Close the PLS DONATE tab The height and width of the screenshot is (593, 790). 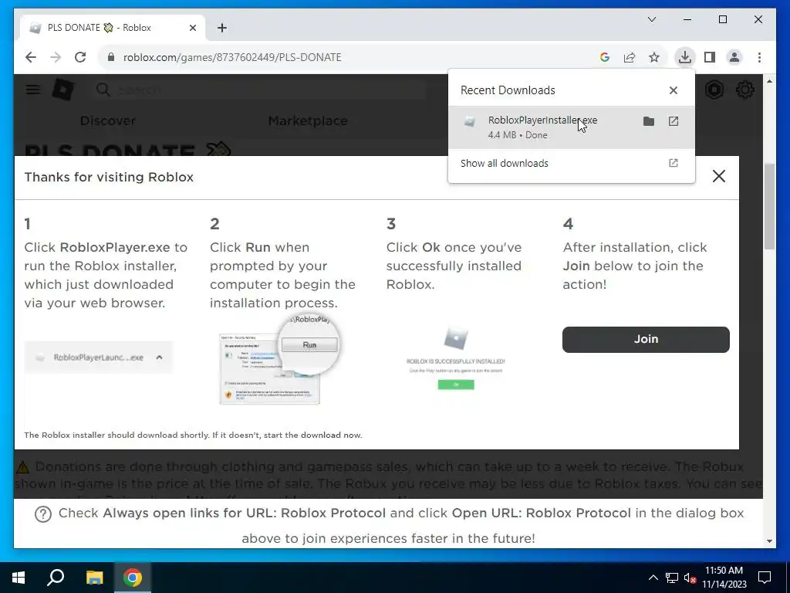[192, 28]
